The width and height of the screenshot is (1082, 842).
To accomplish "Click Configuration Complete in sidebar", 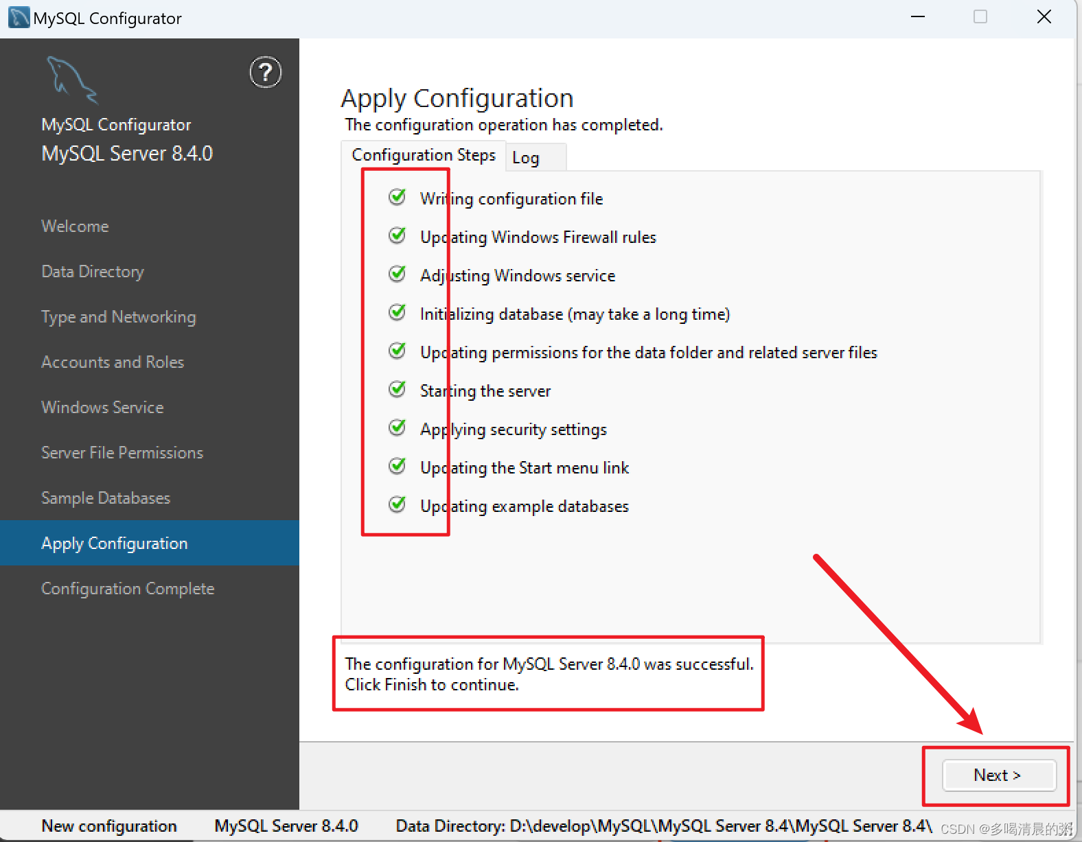I will click(x=128, y=589).
